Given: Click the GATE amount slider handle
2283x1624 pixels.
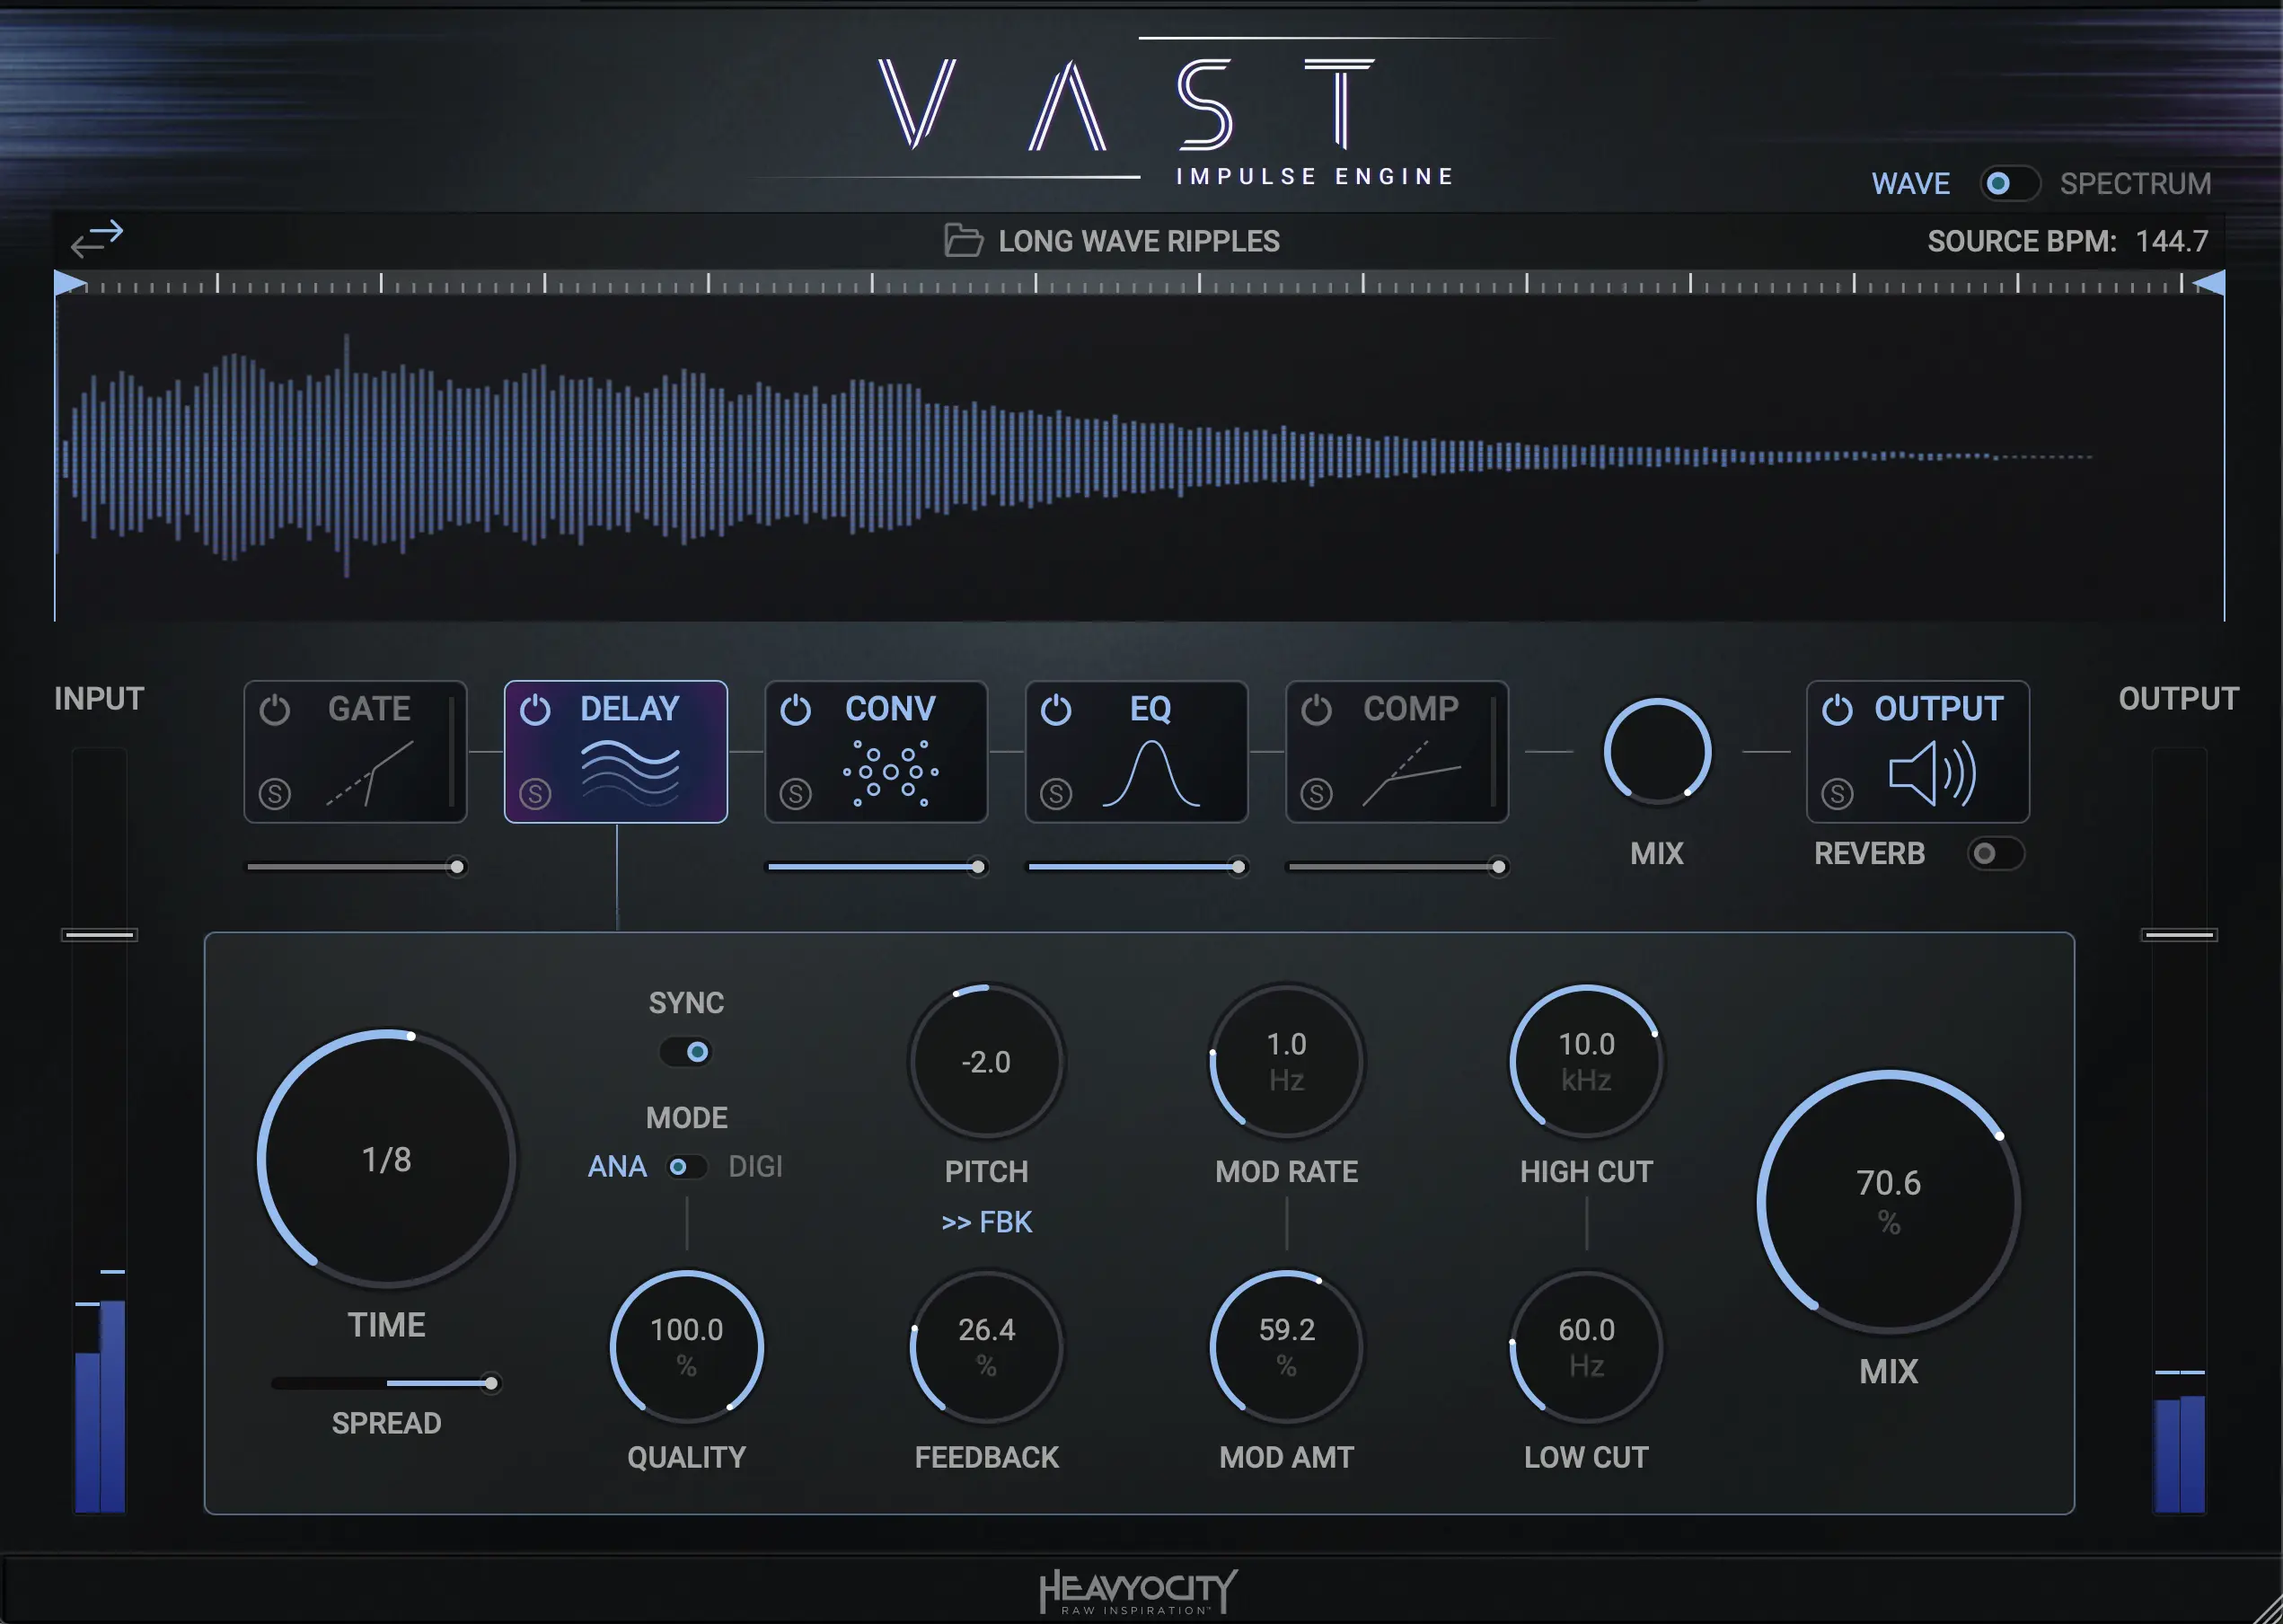Looking at the screenshot, I should point(457,867).
